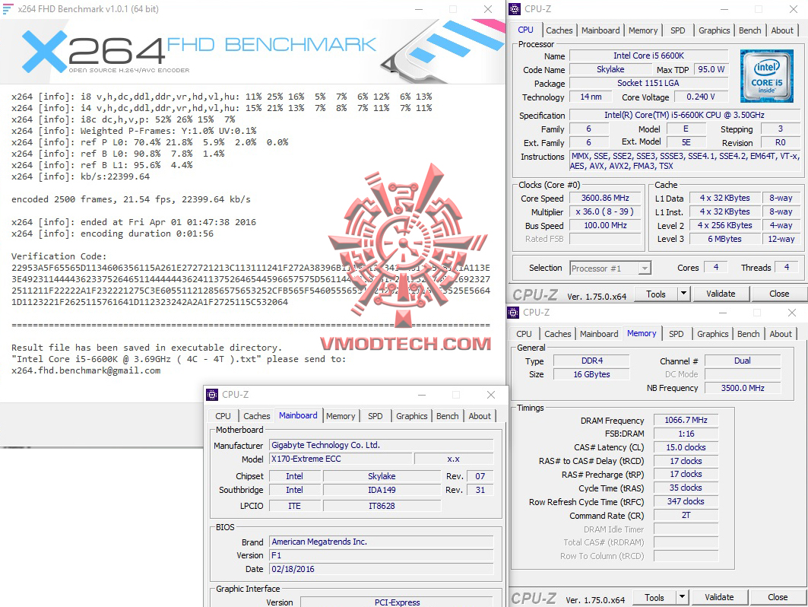Click the CPU-Z icon in the Mainboard window title bar

pyautogui.click(x=212, y=395)
